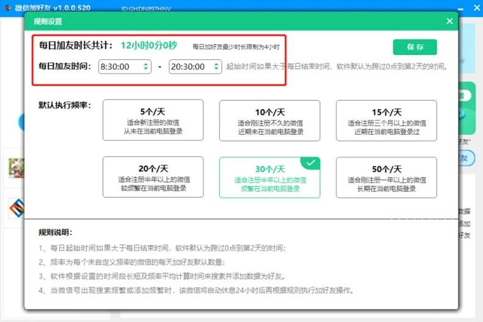Screen dimensions: 483x322
Task: Click the end time field 20:30:00
Action: 195,66
